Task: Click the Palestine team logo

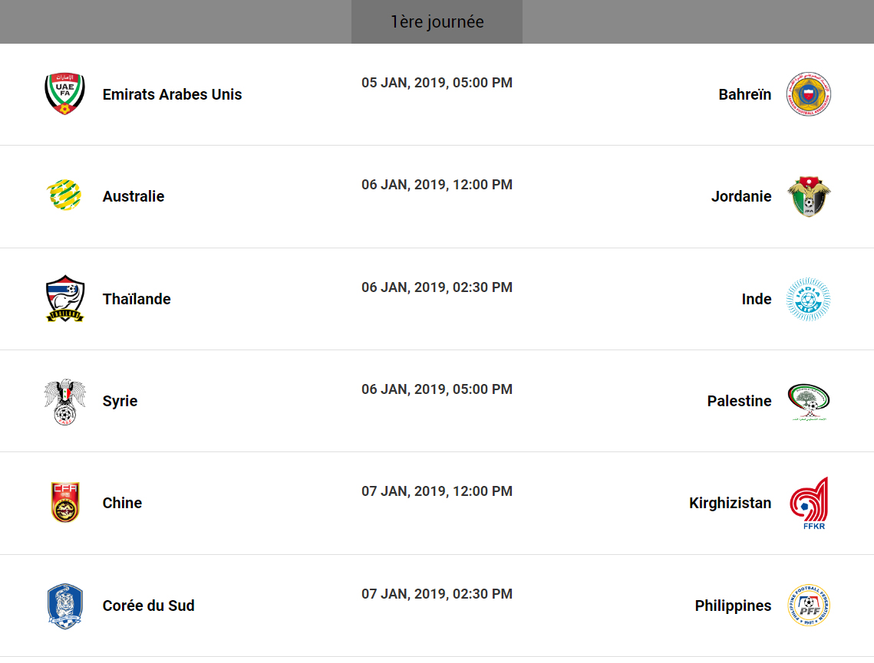Action: (x=809, y=402)
